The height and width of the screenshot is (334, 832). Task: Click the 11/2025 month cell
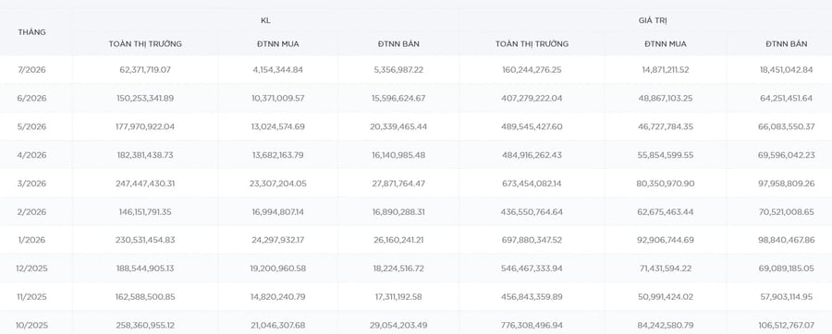click(31, 297)
